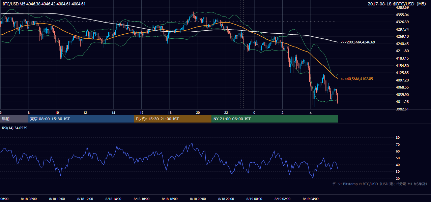This screenshot has width=431, height=202.
Task: Click the RSI scale value 30
Action: click(x=398, y=171)
